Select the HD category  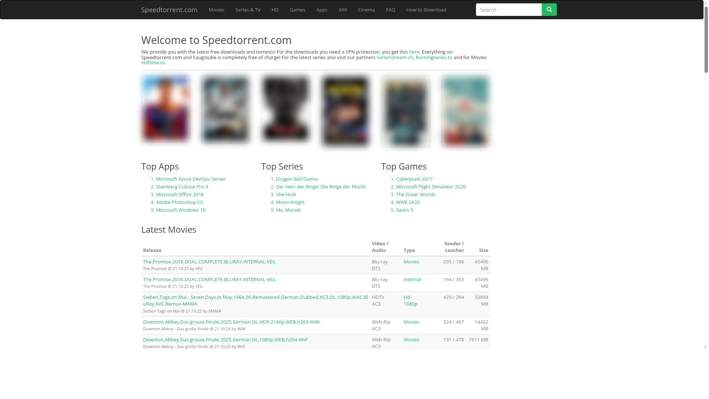pos(275,10)
